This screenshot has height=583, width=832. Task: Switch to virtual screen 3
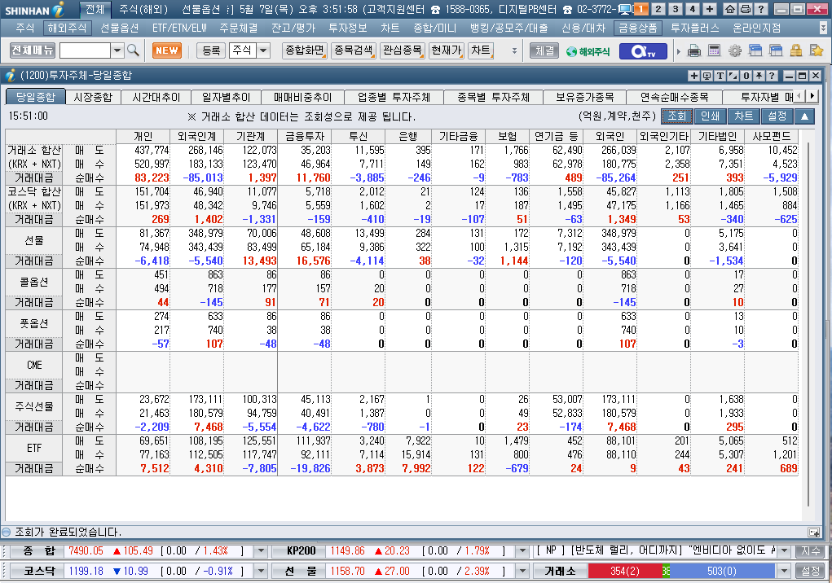click(676, 9)
